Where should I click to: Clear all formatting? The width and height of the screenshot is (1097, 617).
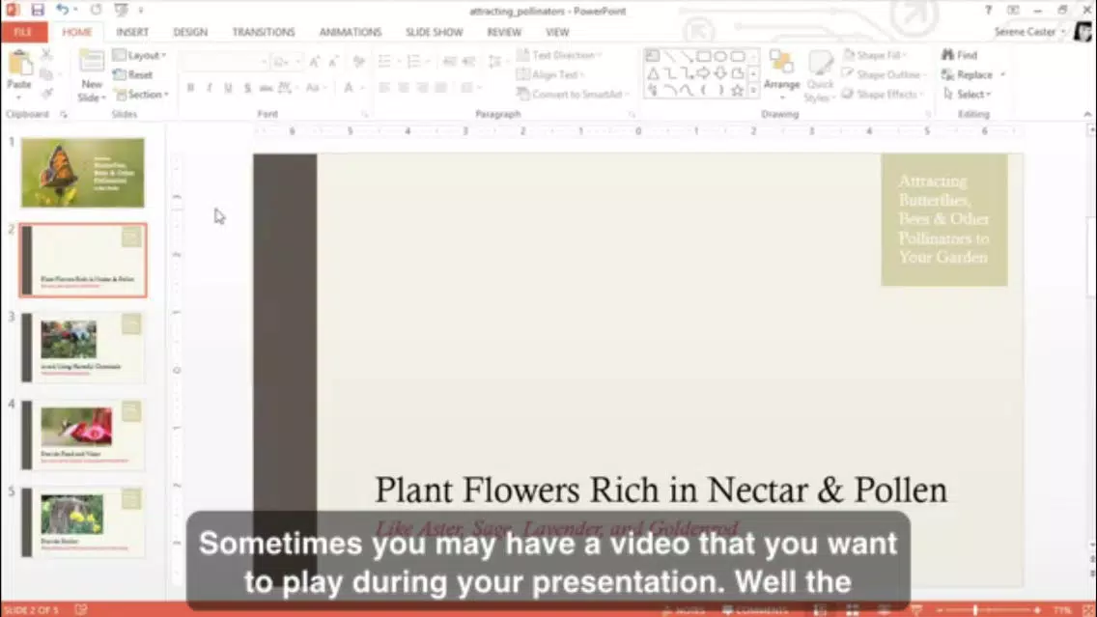pos(359,62)
